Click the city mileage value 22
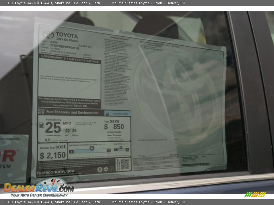274x205 pixels. (x=67, y=131)
